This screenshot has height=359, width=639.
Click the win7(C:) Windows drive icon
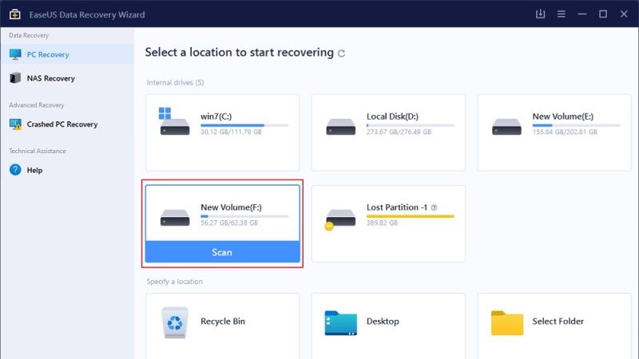pyautogui.click(x=174, y=121)
